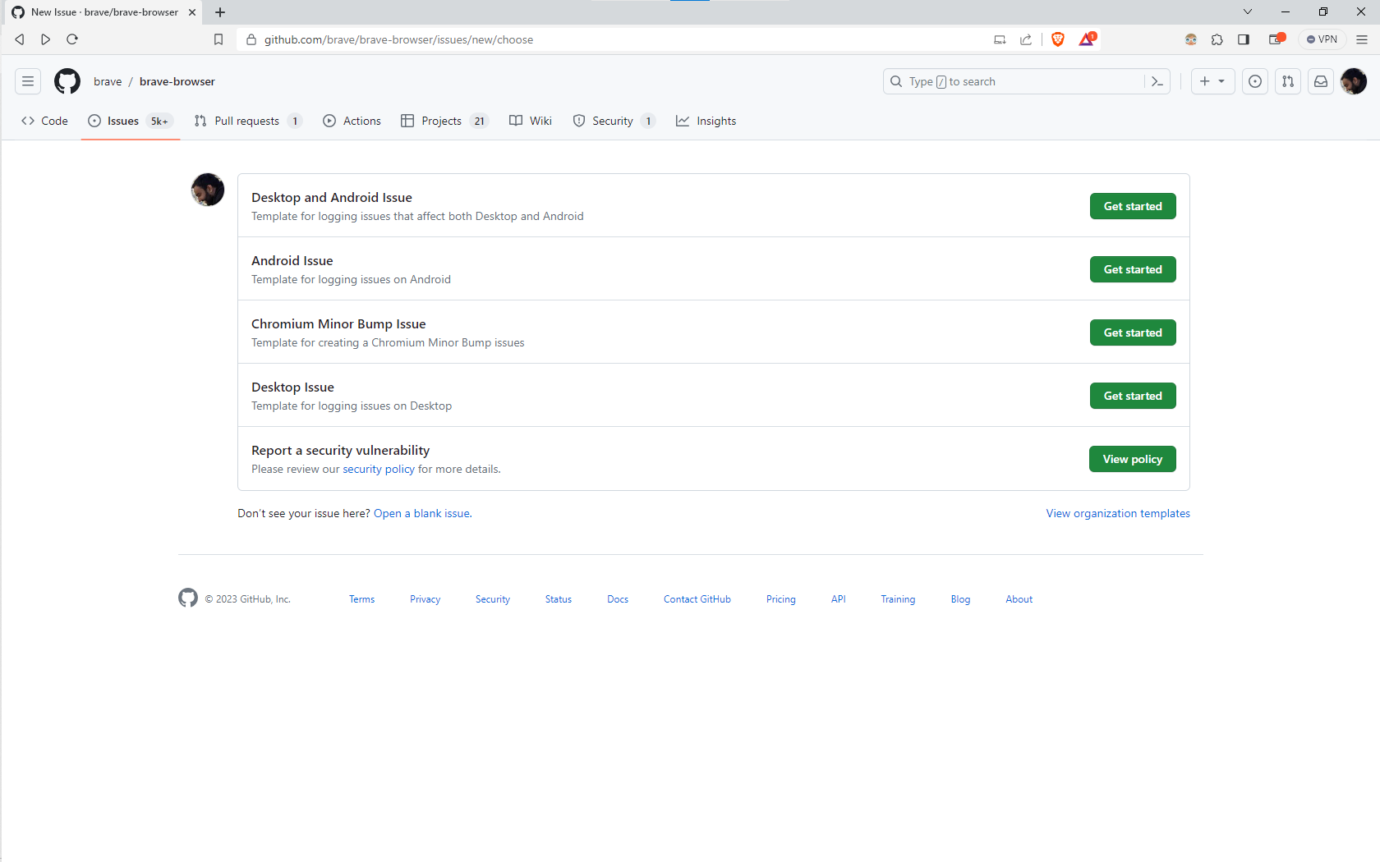Open the Docs footer link
This screenshot has height=862, width=1380.
point(618,599)
